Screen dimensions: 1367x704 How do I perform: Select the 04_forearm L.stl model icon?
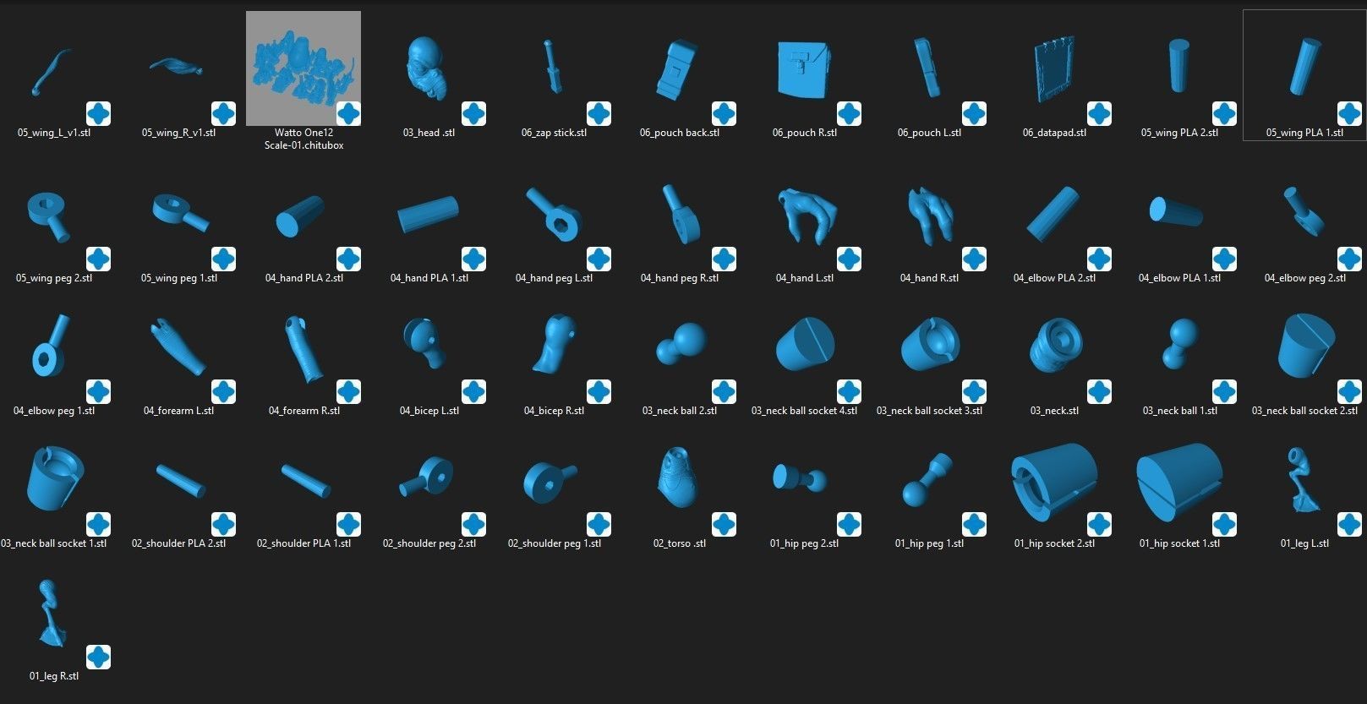(x=178, y=347)
